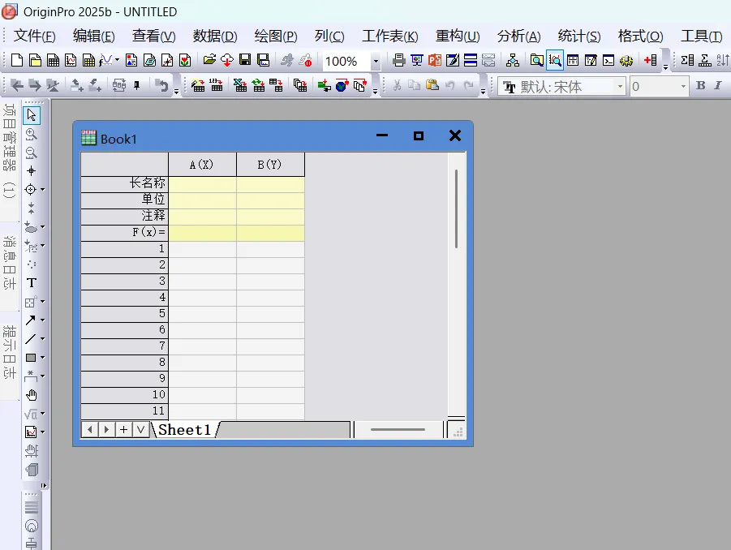
Task: Save the project with the floppy icon
Action: coord(245,60)
